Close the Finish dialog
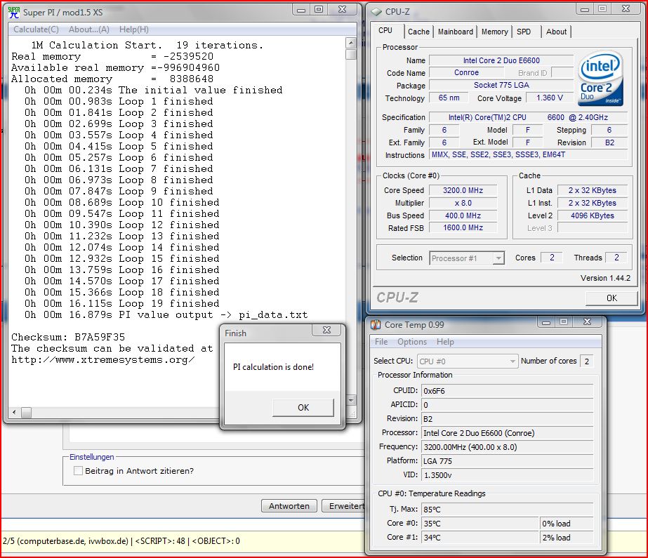Image resolution: width=648 pixels, height=558 pixels. [x=326, y=330]
